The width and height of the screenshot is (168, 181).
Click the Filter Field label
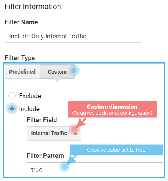pyautogui.click(x=42, y=120)
